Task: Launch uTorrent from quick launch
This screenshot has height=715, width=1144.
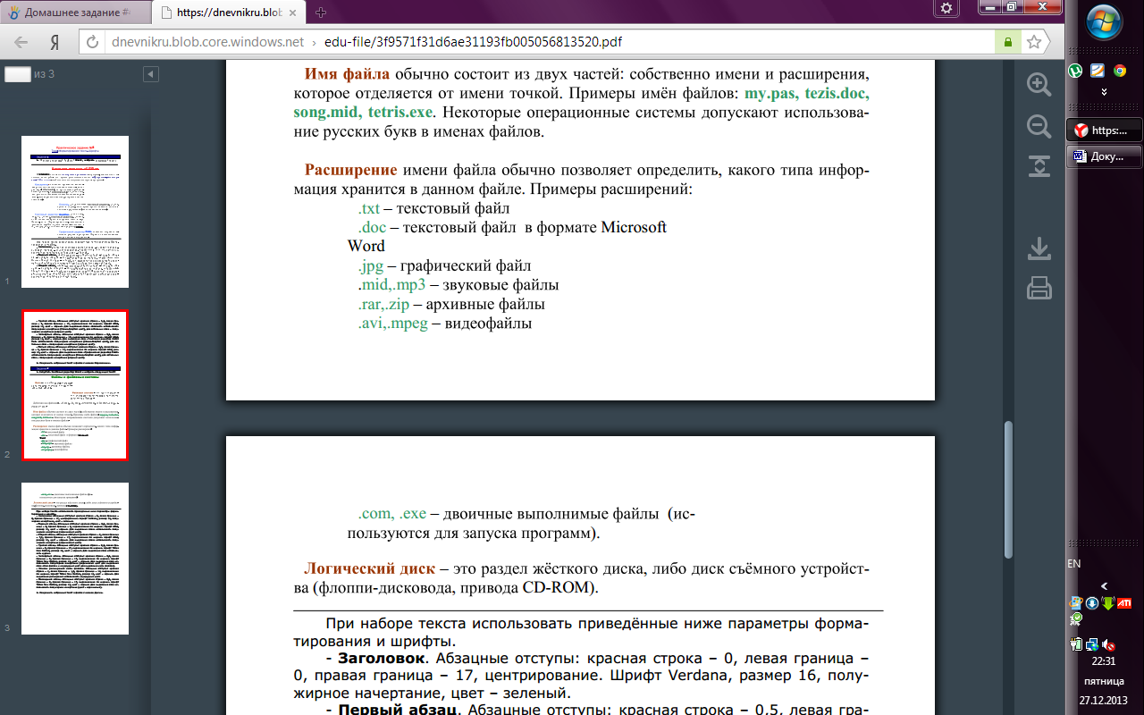Action: (1077, 70)
